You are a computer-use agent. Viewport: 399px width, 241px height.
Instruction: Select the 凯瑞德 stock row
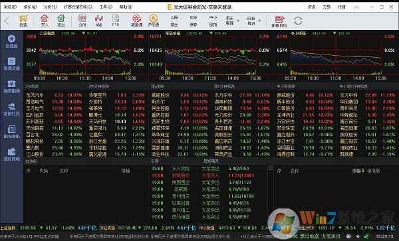pyautogui.click(x=368, y=154)
